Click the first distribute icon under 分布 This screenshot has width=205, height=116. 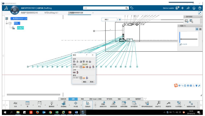[74, 72]
